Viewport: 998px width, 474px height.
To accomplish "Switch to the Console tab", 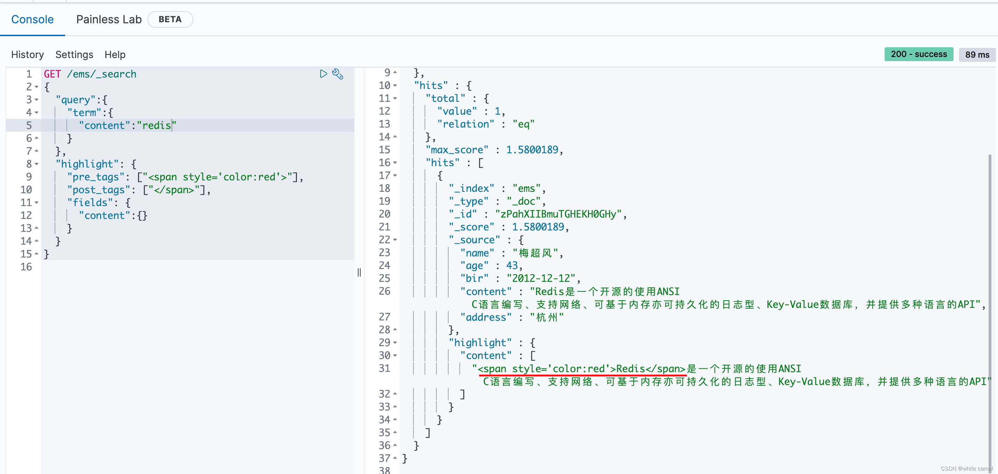I will (32, 19).
